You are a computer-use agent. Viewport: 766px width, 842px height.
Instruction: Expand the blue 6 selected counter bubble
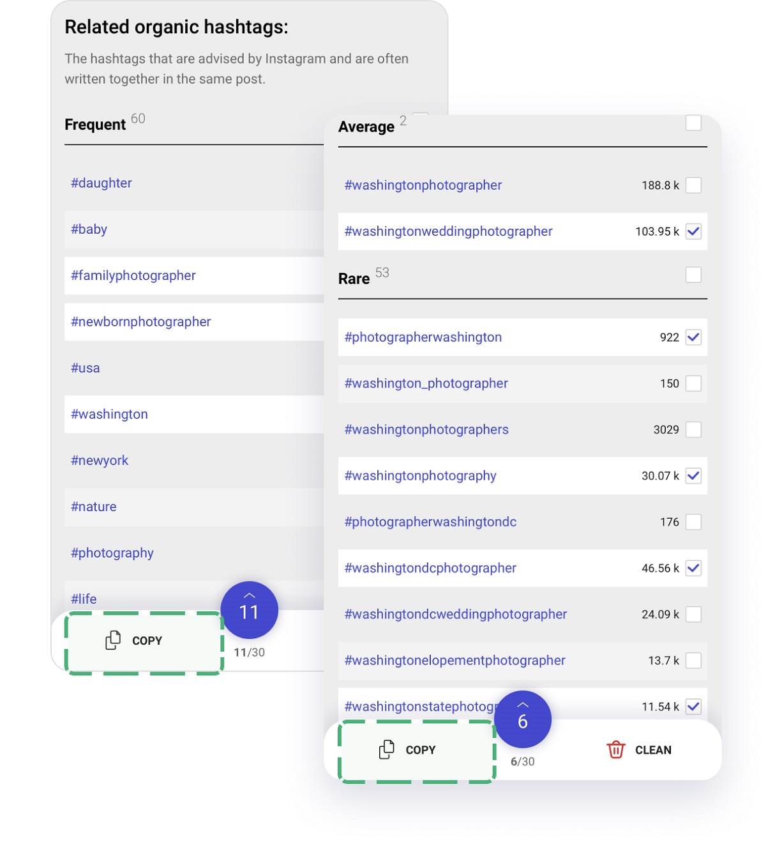tap(523, 719)
